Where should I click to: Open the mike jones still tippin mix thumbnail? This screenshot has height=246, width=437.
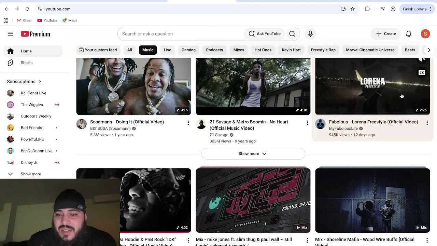coord(253,200)
